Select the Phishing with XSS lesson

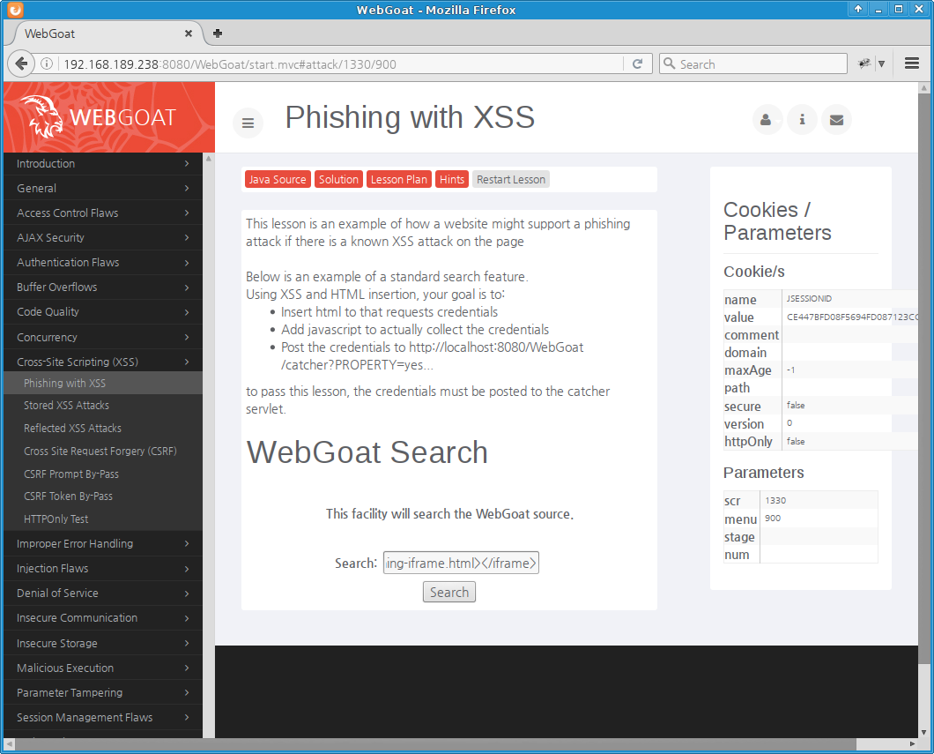[103, 383]
